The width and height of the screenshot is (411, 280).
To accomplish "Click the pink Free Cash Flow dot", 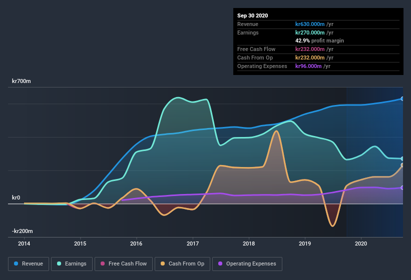I will click(103, 263).
